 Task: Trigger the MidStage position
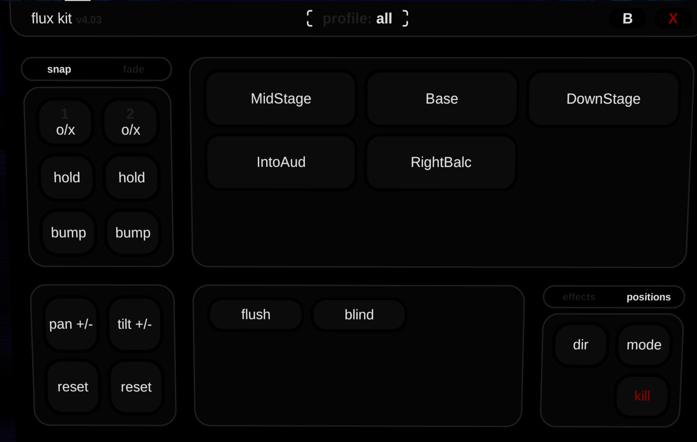click(280, 99)
